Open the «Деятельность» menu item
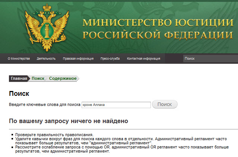238x157 pixels. pyautogui.click(x=46, y=59)
